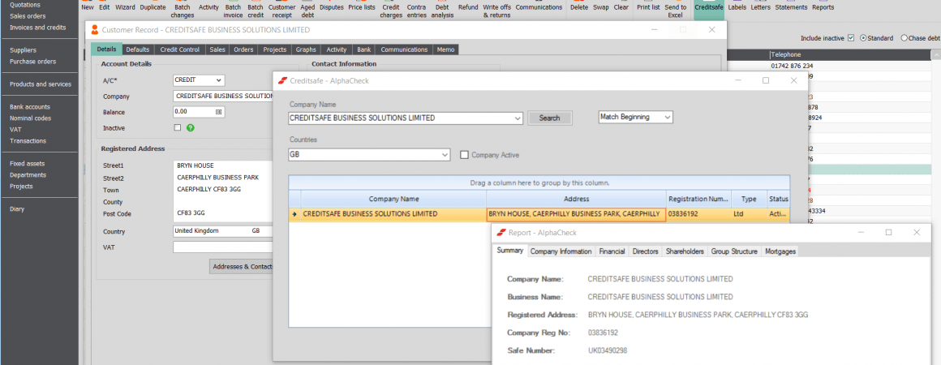Open the Mortgages tab

click(780, 251)
